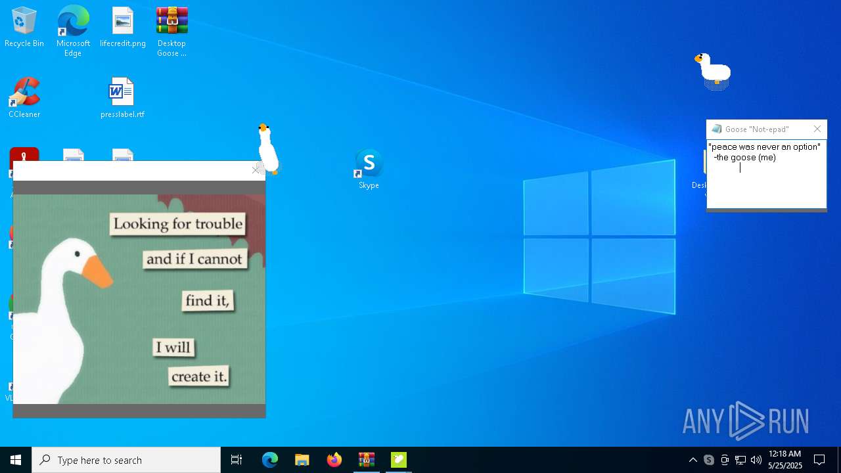Image resolution: width=841 pixels, height=473 pixels.
Task: Open Task View on the taskbar
Action: coord(237,460)
